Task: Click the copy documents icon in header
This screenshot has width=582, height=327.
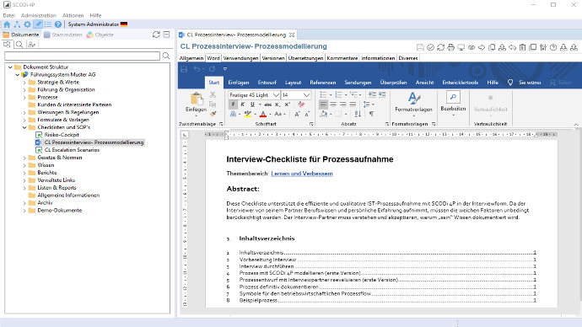Action: (492, 47)
